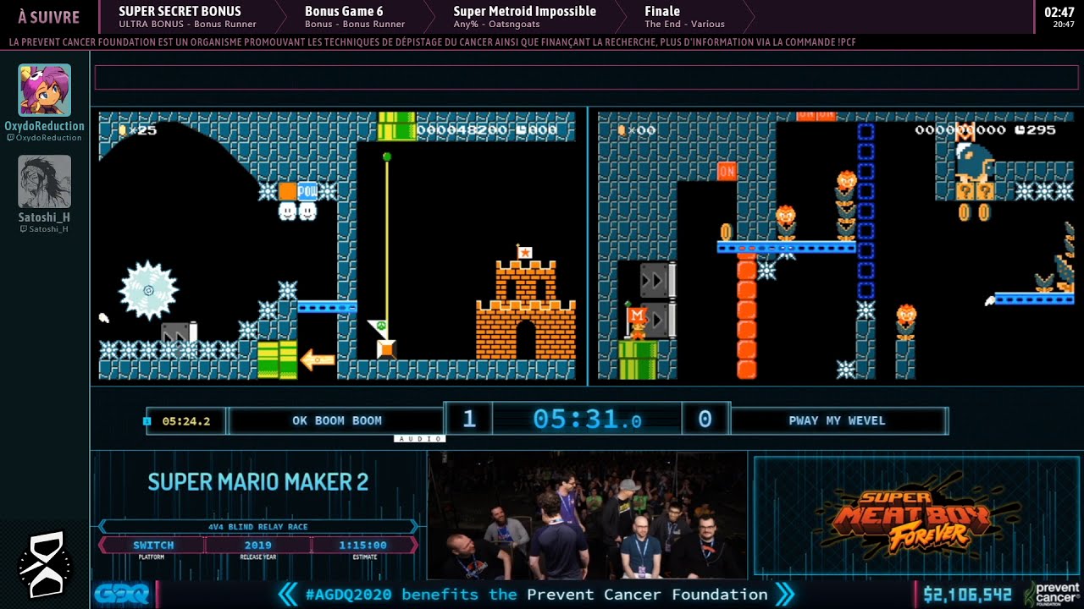Click the AUDIO indicator tag
Screen dimensions: 1084x609
pyautogui.click(x=420, y=438)
